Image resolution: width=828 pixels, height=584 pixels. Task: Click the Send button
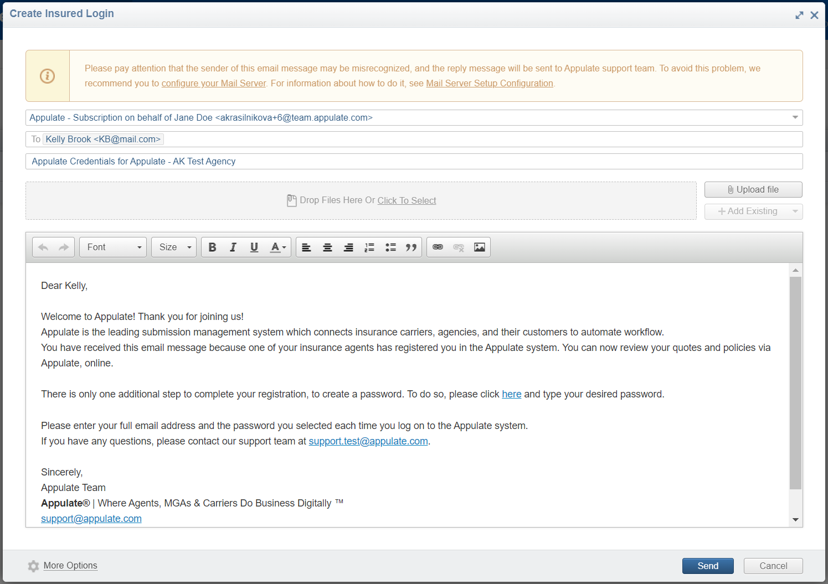coord(707,566)
